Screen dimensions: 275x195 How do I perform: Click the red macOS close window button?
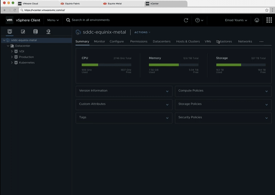(x=4, y=3)
